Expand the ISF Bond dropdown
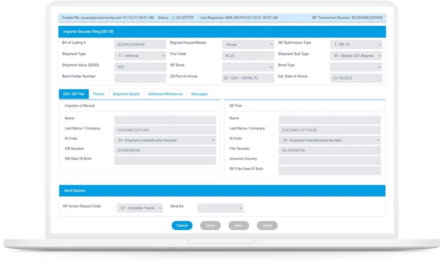This screenshot has width=440, height=263. click(x=248, y=67)
